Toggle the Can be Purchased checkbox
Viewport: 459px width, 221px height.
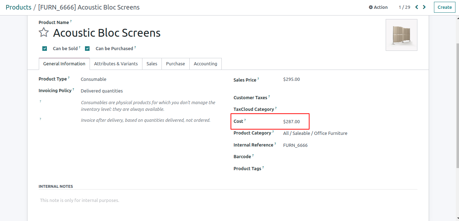87,49
